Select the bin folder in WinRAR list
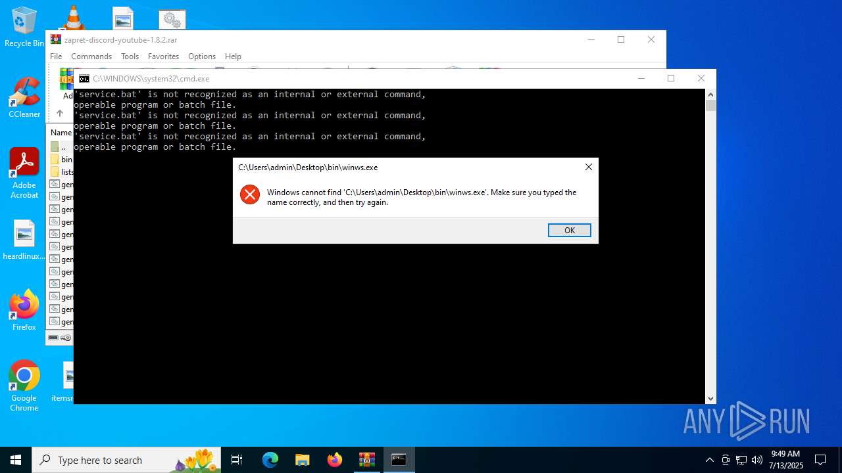Viewport: 842px width, 473px height. click(62, 160)
